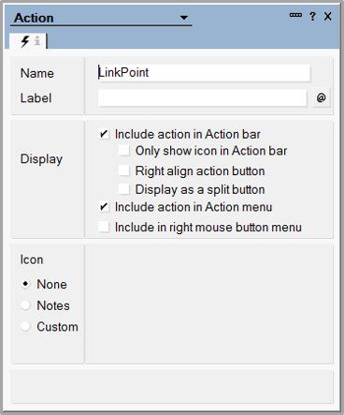Choose the Notes icon radio option
This screenshot has width=344, height=415.
click(x=25, y=305)
